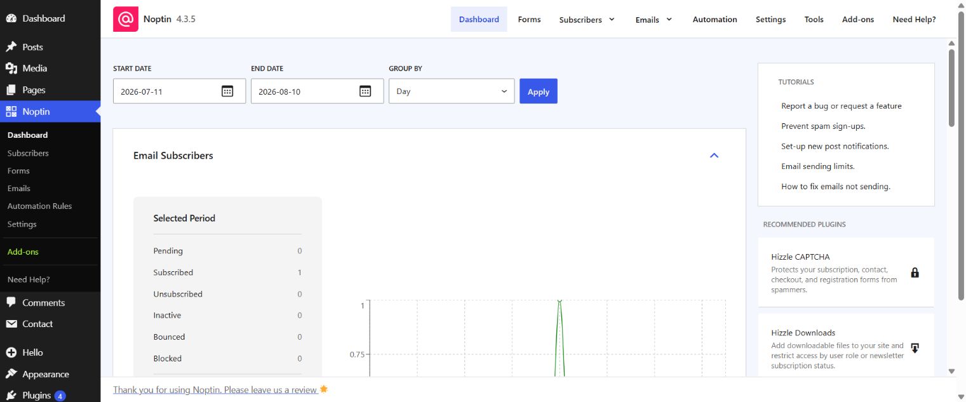
Task: Open the Dashboard tab in the Noptin header
Action: pyautogui.click(x=479, y=19)
